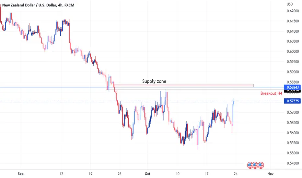Click the 0.60500 price axis label
This screenshot has height=178, width=302.
tap(293, 41)
